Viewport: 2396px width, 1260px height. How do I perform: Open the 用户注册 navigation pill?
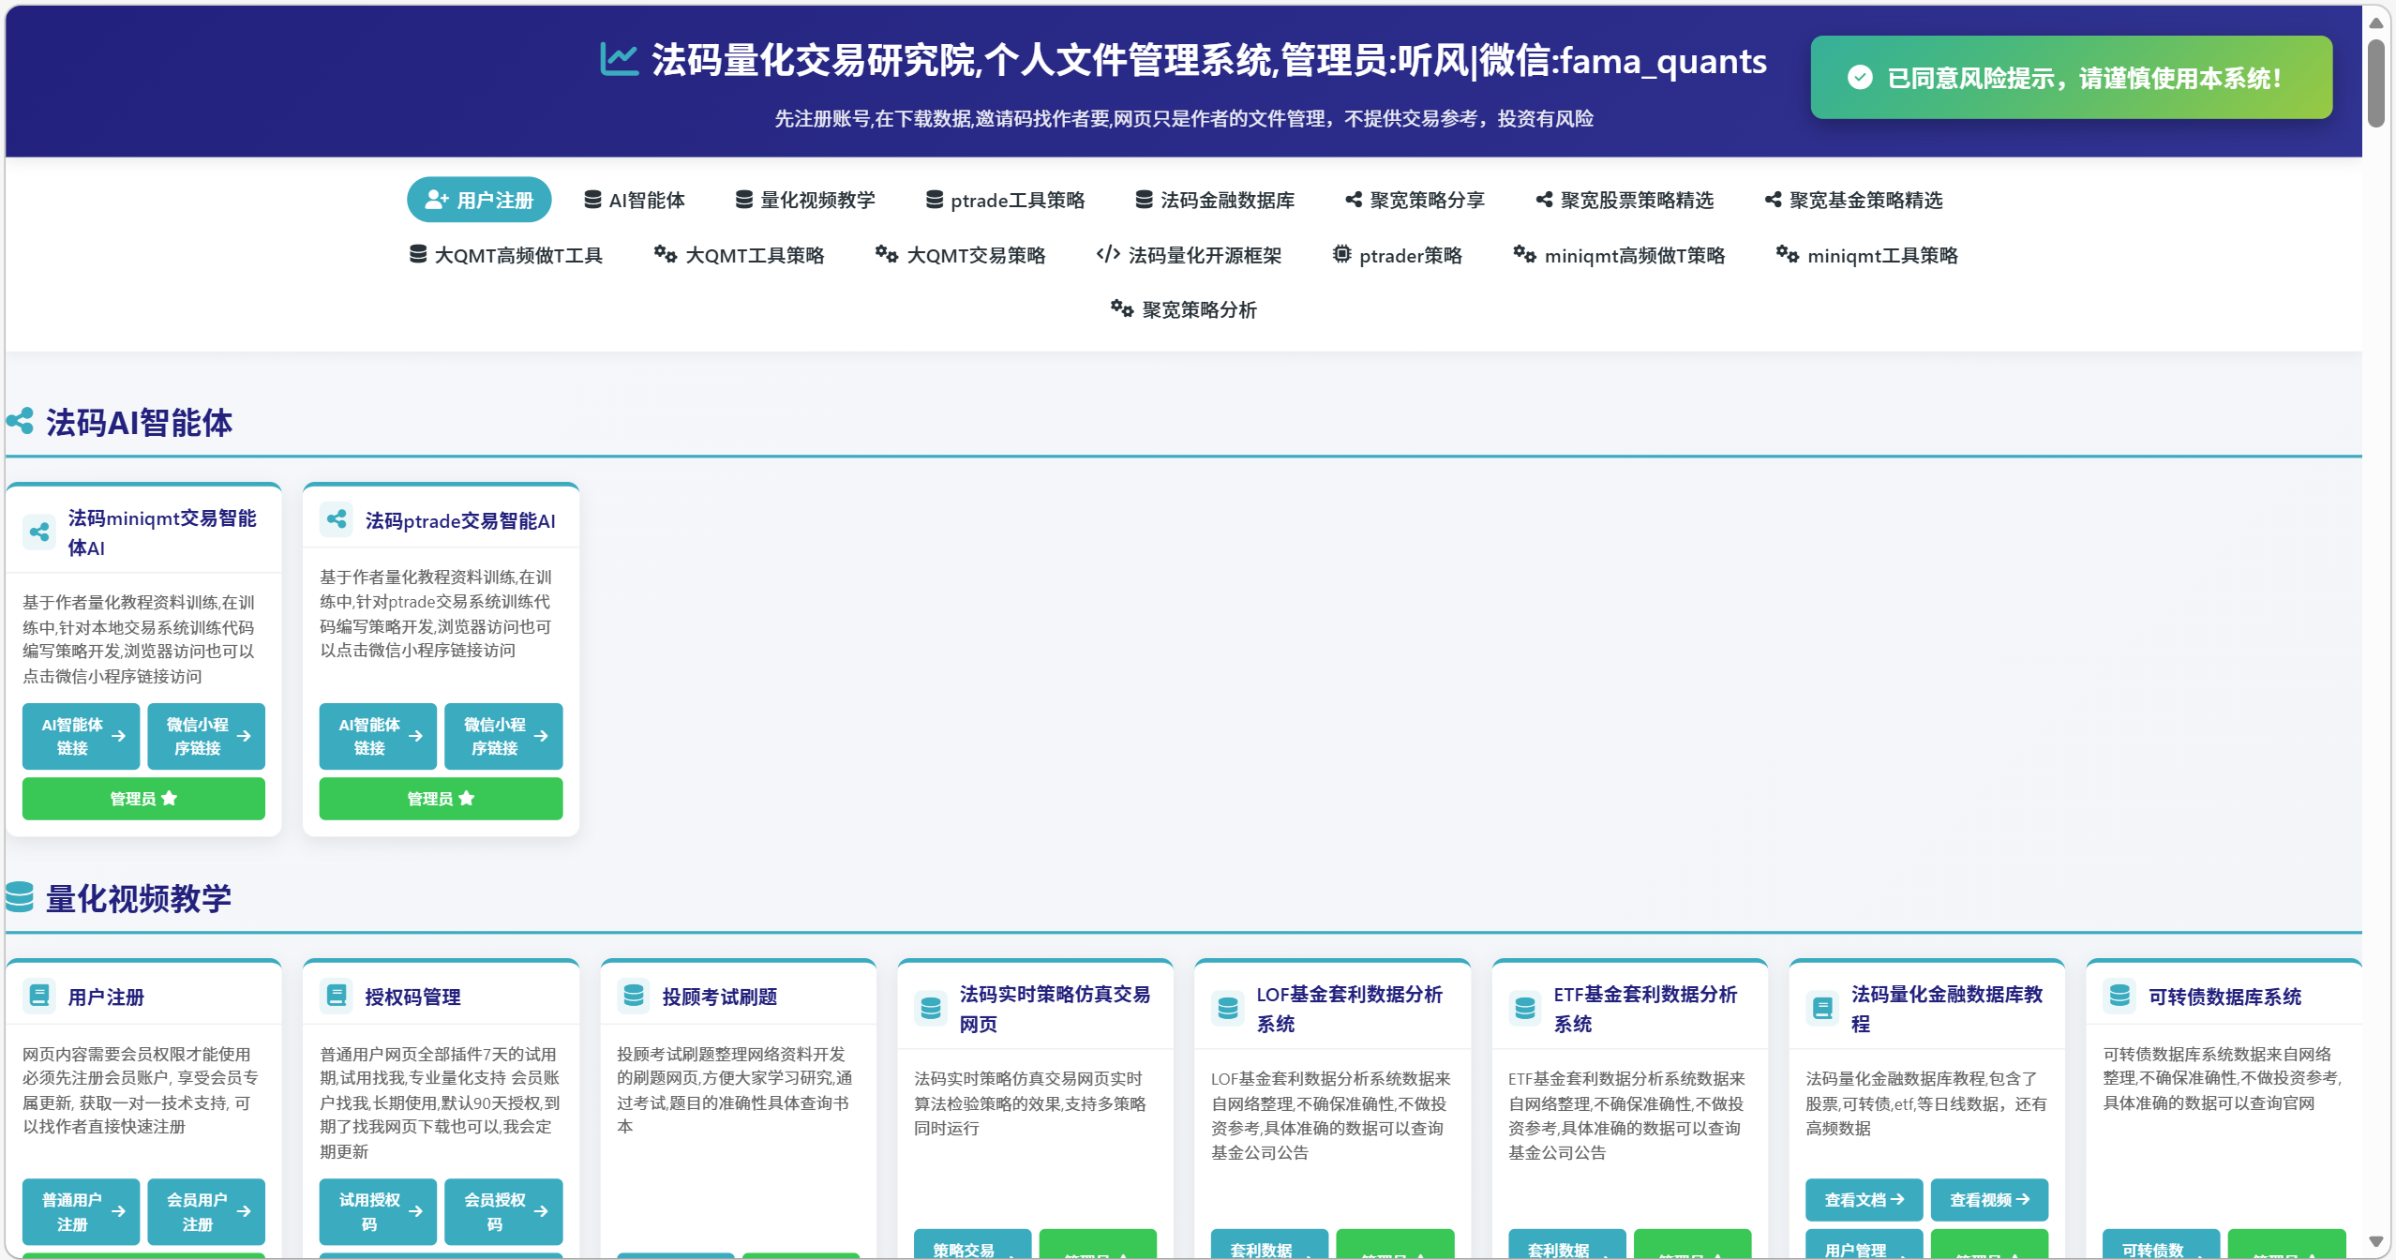click(479, 200)
